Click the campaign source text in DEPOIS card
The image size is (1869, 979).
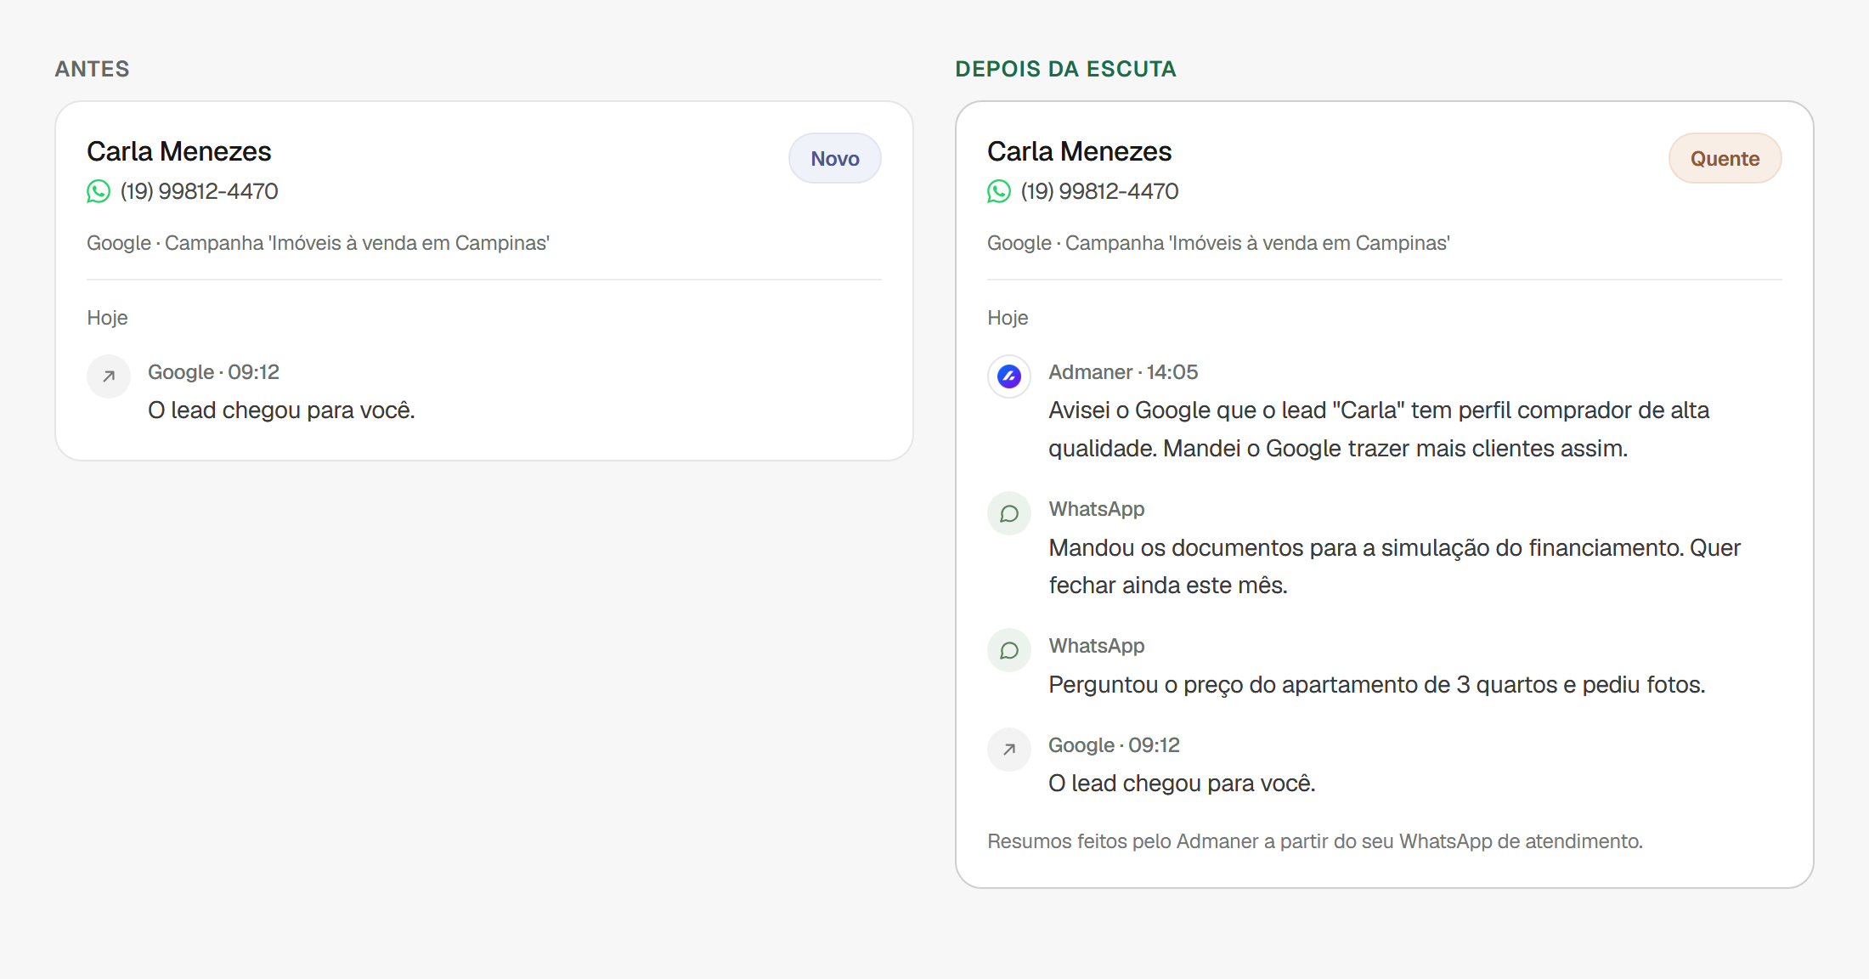[1219, 243]
